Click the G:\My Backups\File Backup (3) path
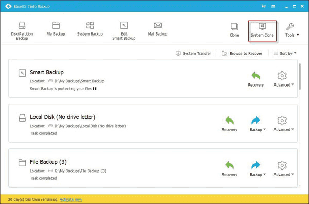This screenshot has width=309, height=204. (80, 171)
